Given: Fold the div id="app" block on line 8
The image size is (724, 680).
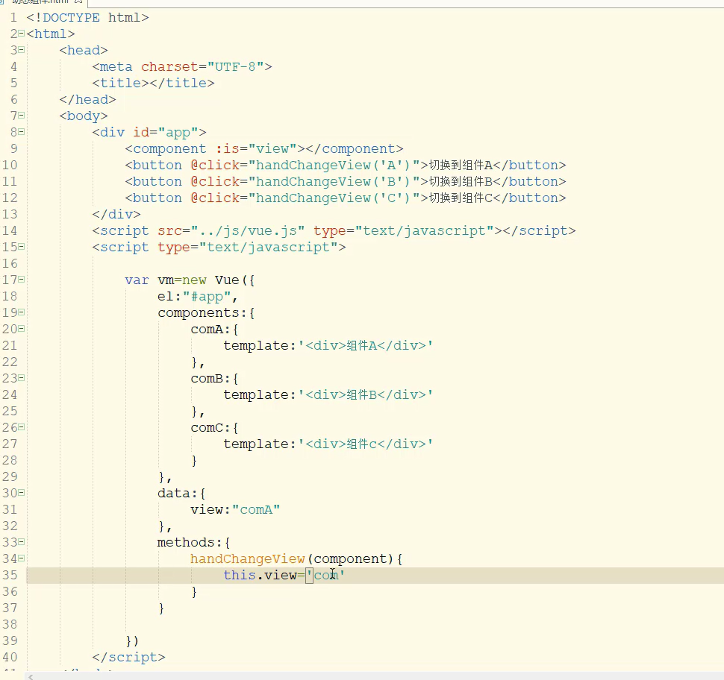Looking at the screenshot, I should [x=21, y=132].
